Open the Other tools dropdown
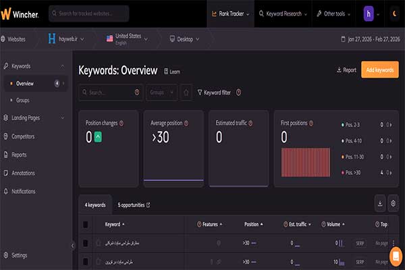 [333, 13]
